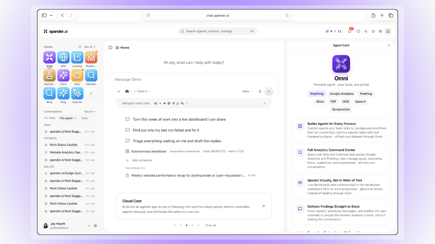Dismiss the delegate tasks bar
Screen dimensions: 435x244
264,103
